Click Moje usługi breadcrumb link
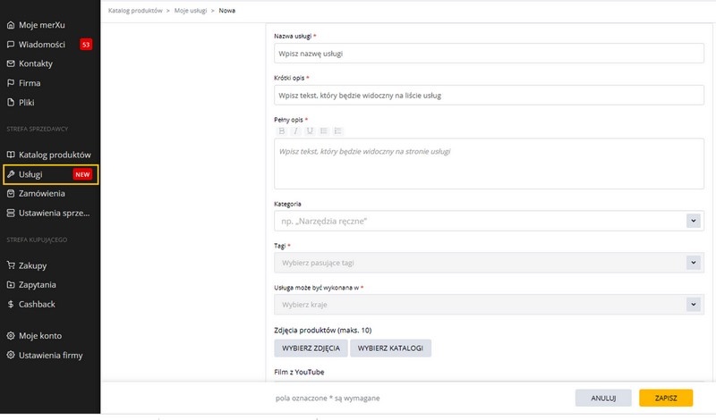This screenshot has width=716, height=420. point(191,11)
